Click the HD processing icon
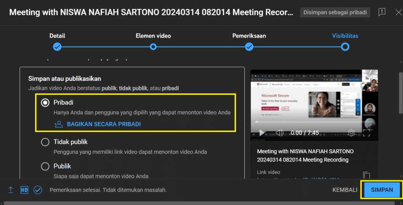 [24, 190]
